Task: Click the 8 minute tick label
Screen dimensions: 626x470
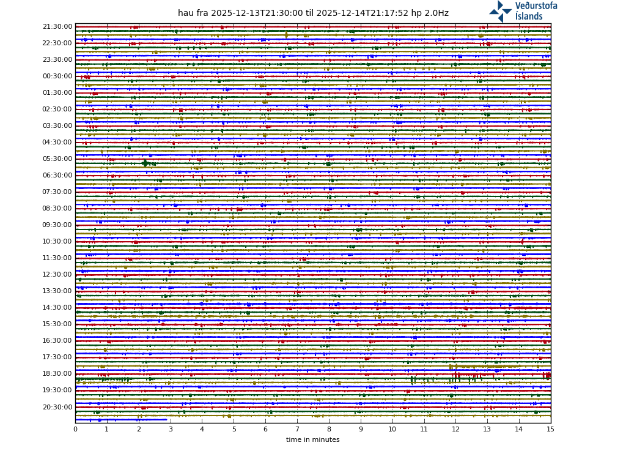Action: [329, 430]
